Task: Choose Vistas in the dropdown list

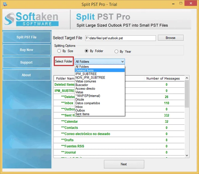Action: point(100,92)
